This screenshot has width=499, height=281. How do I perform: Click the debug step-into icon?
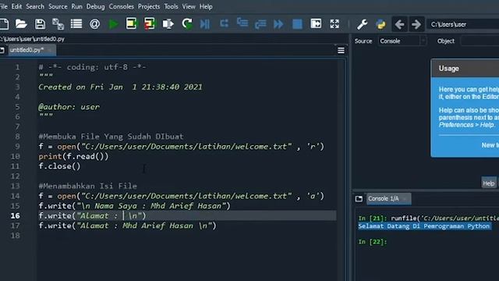(242, 23)
